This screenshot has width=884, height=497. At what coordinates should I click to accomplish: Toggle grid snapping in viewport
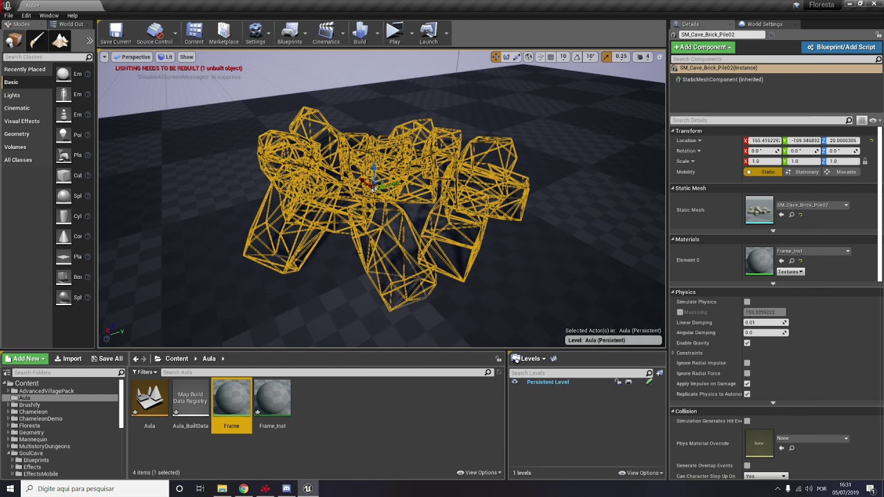pos(552,57)
